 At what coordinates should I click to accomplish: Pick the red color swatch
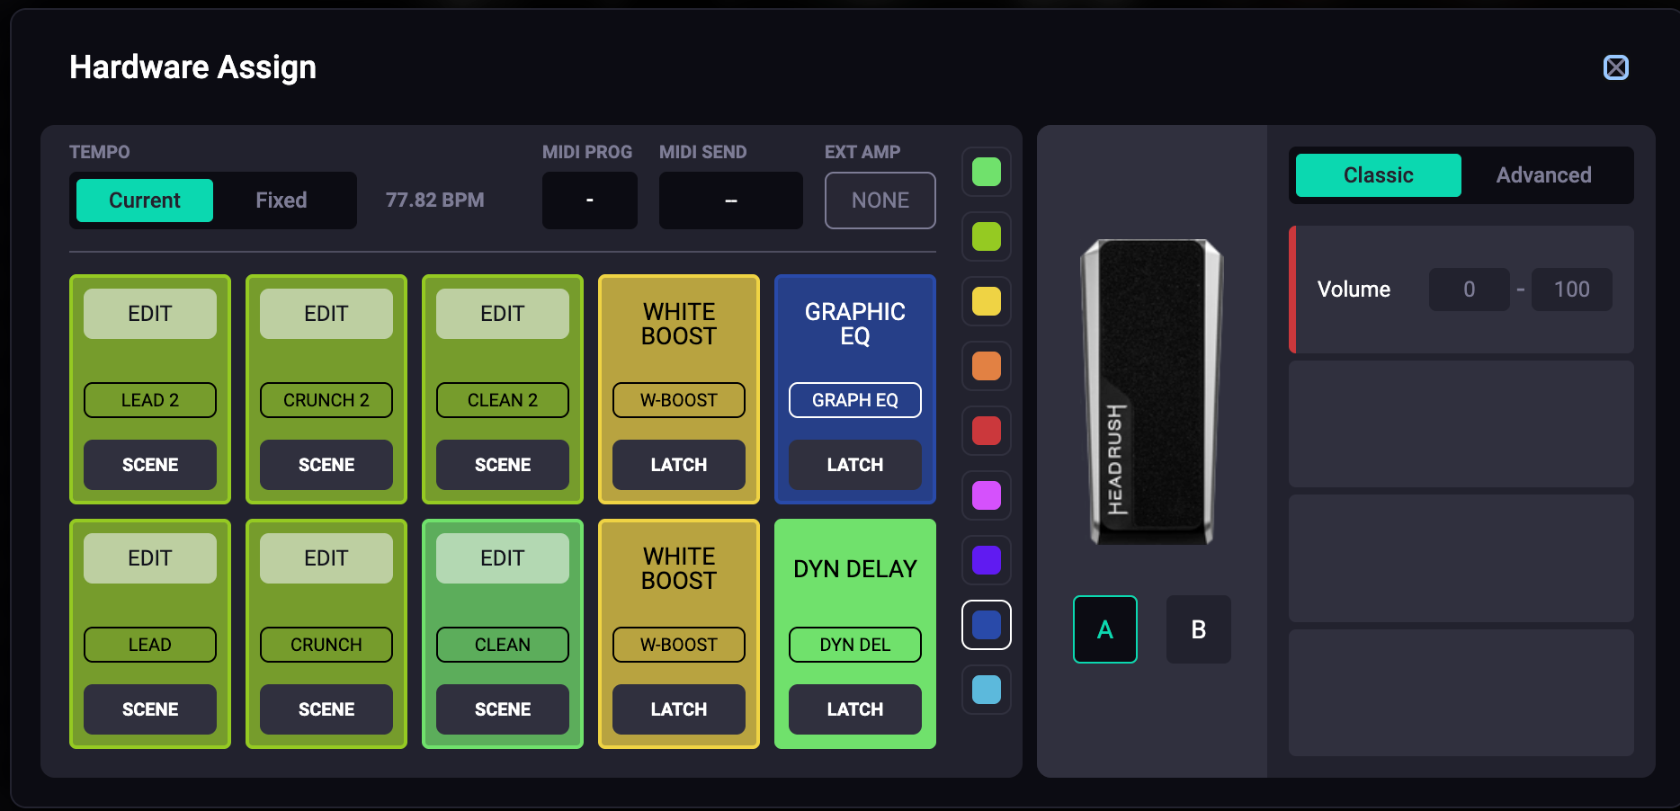pos(987,431)
